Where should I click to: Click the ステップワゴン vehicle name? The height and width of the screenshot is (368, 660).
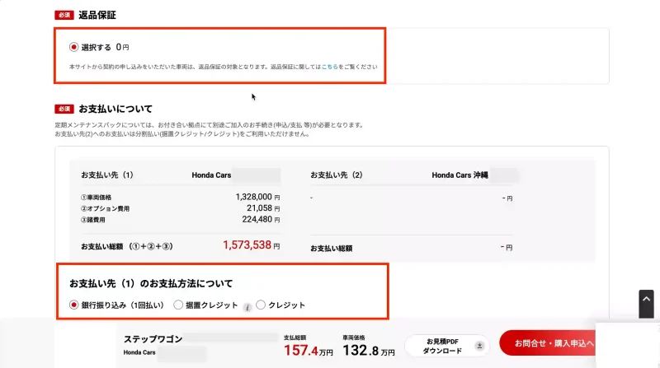153,339
